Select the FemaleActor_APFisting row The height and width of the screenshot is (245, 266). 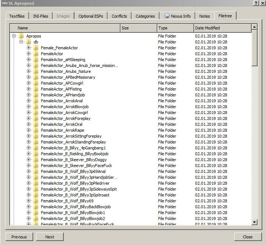(131, 89)
